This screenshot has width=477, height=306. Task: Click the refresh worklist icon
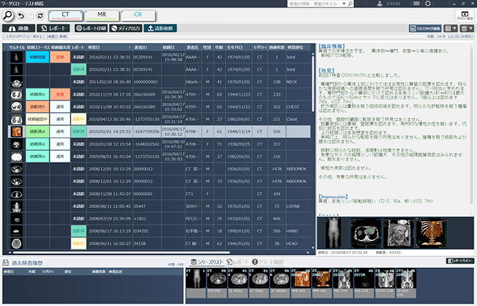39,15
